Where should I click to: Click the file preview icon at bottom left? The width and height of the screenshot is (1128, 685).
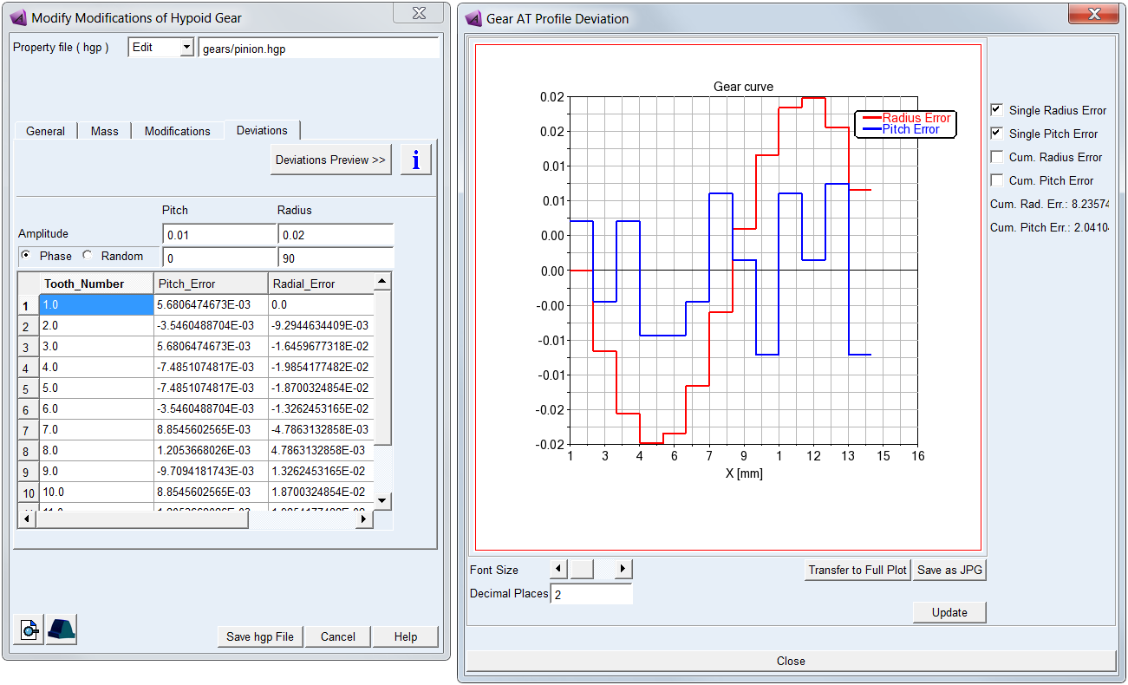29,630
